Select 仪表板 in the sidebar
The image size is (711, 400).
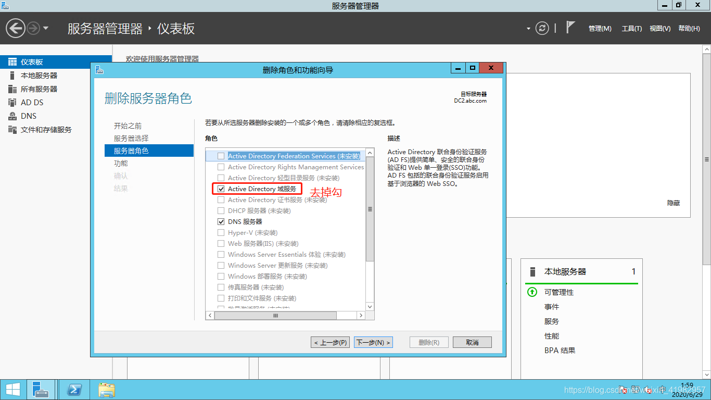[56, 62]
